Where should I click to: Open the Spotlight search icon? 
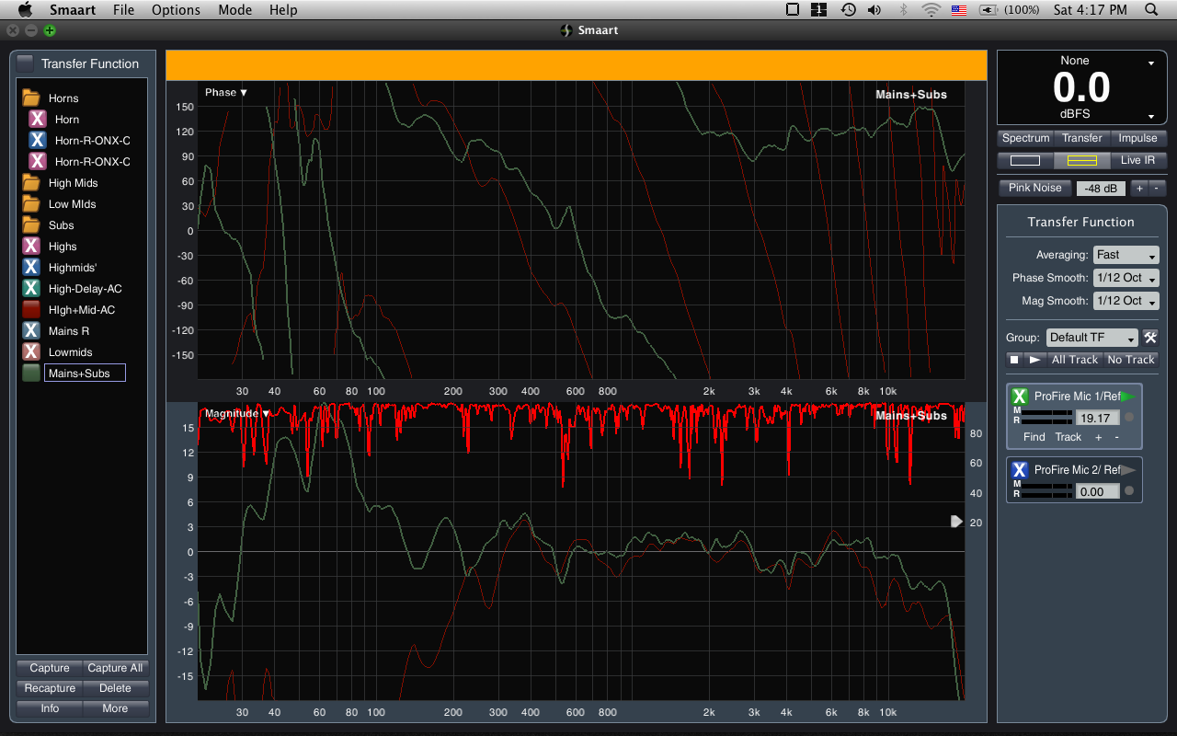[1151, 10]
